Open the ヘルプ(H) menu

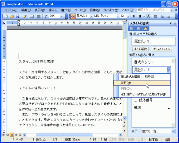(128, 10)
